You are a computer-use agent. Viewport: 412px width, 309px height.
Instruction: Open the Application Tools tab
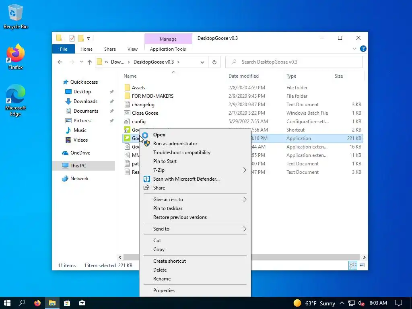tap(168, 49)
